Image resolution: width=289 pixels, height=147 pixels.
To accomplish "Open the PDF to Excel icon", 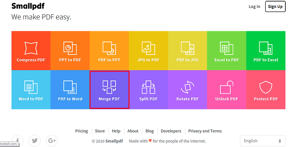I will pos(266,48).
